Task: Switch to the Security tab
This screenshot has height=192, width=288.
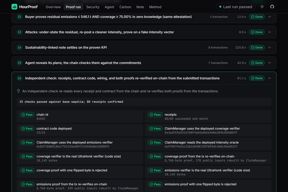Action: [x=93, y=7]
